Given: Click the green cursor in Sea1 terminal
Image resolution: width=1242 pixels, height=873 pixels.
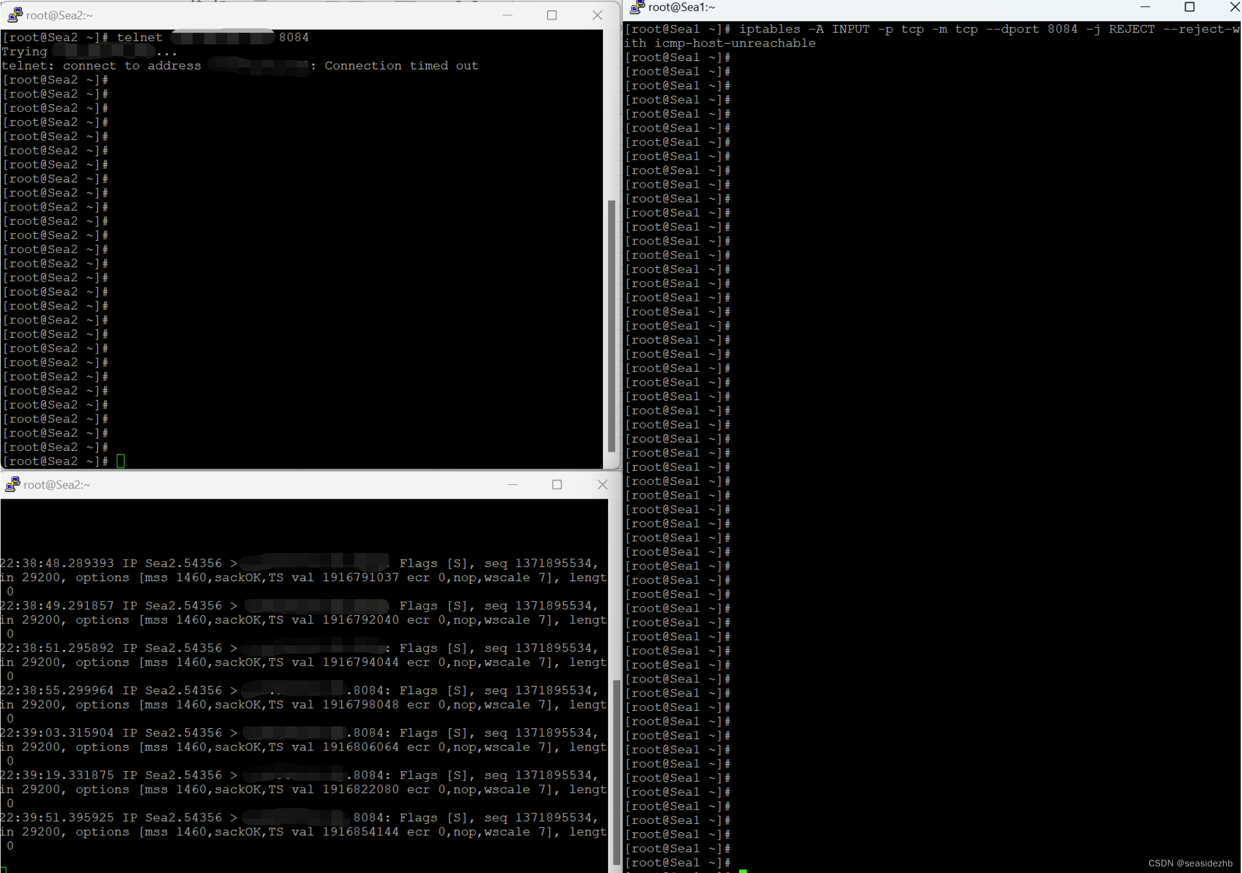Looking at the screenshot, I should tap(743, 871).
